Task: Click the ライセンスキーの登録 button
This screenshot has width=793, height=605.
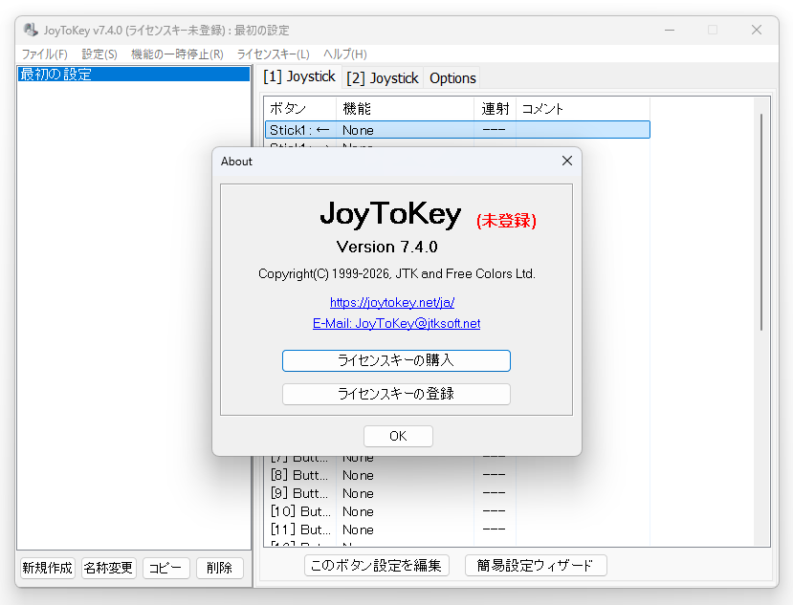Action: [396, 394]
